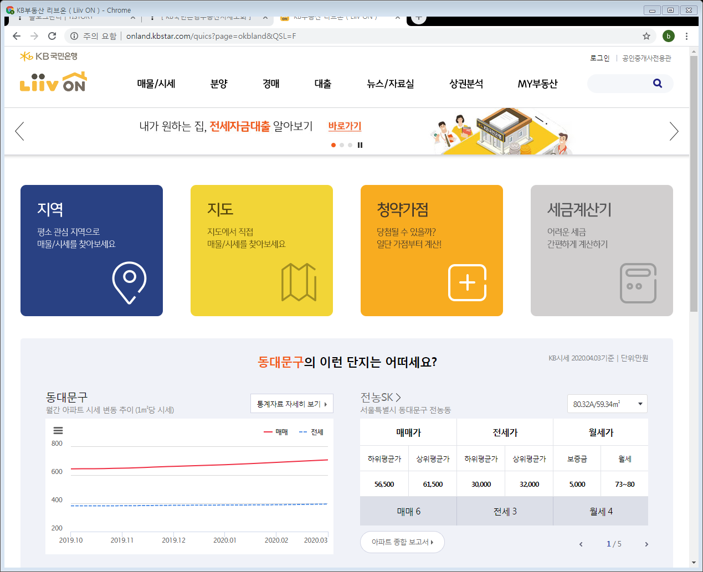This screenshot has height=572, width=703.
Task: Maximize the Chrome window
Action: click(670, 10)
